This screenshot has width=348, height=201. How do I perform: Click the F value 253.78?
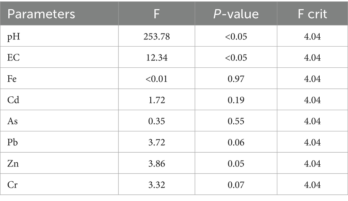(157, 36)
